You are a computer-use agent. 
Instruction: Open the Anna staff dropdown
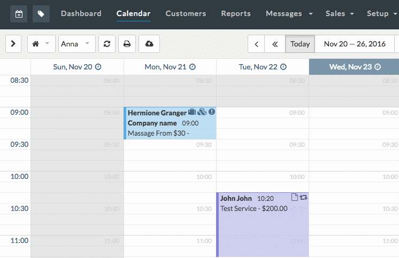coord(77,44)
